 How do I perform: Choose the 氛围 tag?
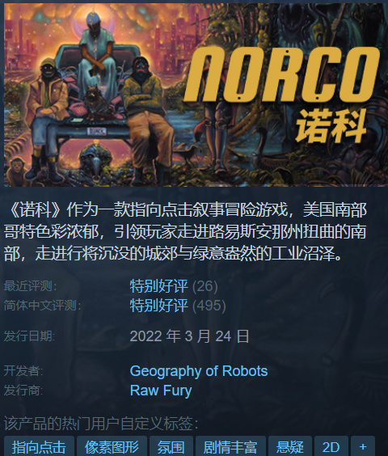click(x=171, y=445)
